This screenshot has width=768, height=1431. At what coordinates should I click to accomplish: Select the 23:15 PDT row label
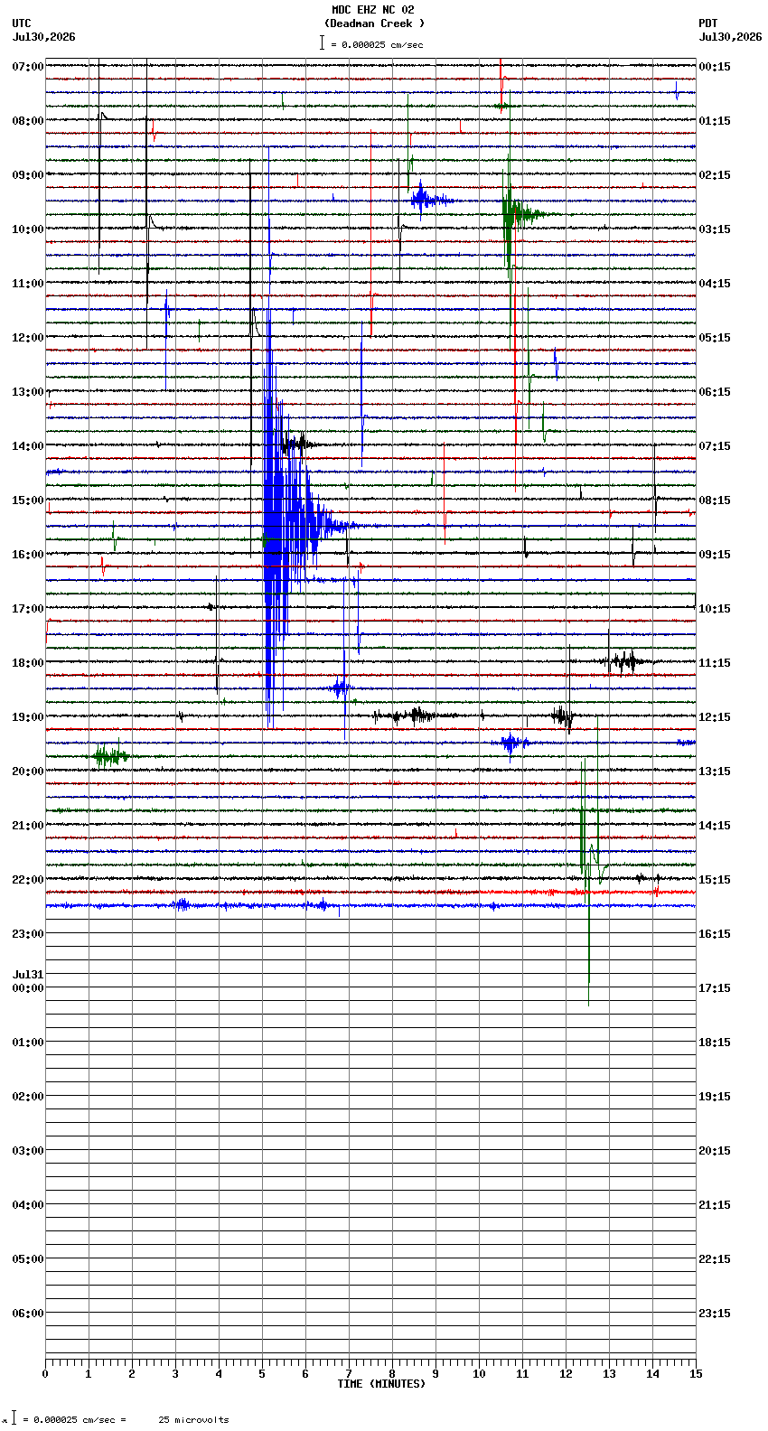coord(715,1314)
